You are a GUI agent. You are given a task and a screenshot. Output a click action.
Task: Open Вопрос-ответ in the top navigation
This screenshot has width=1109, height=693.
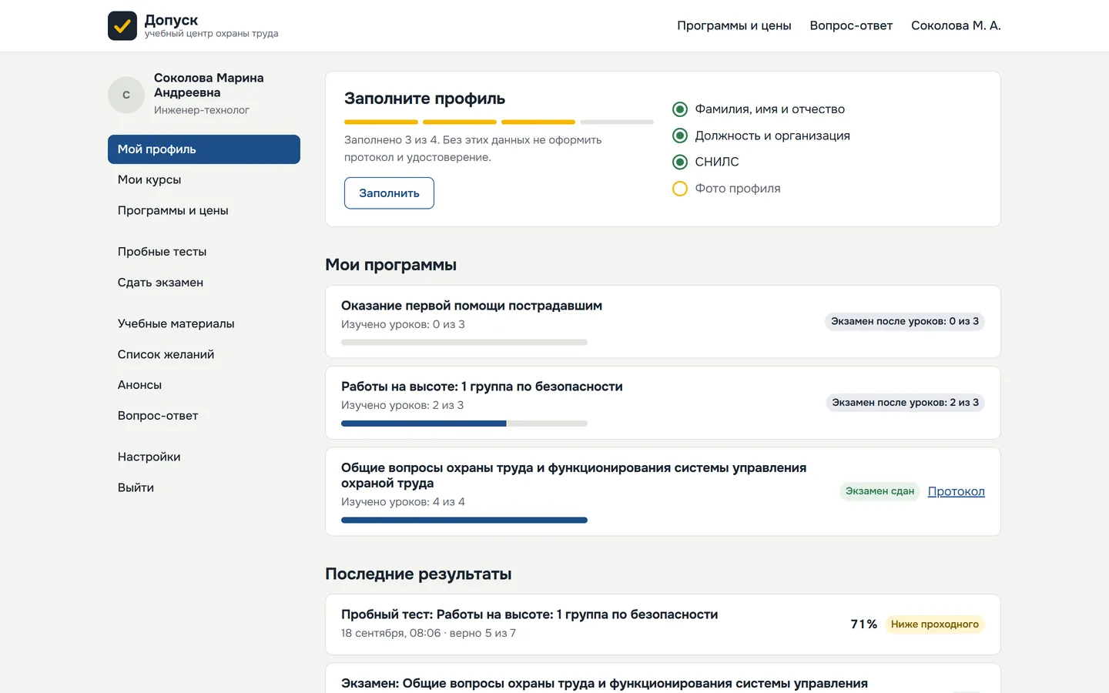[x=851, y=25]
